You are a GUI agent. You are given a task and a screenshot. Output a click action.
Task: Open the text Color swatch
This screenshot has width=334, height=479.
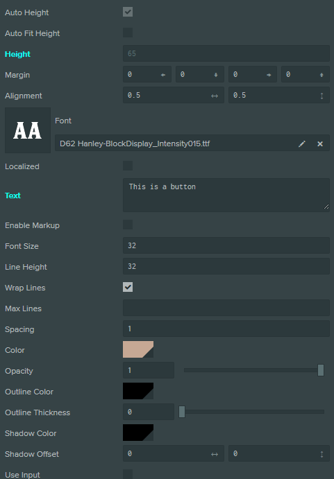(138, 349)
